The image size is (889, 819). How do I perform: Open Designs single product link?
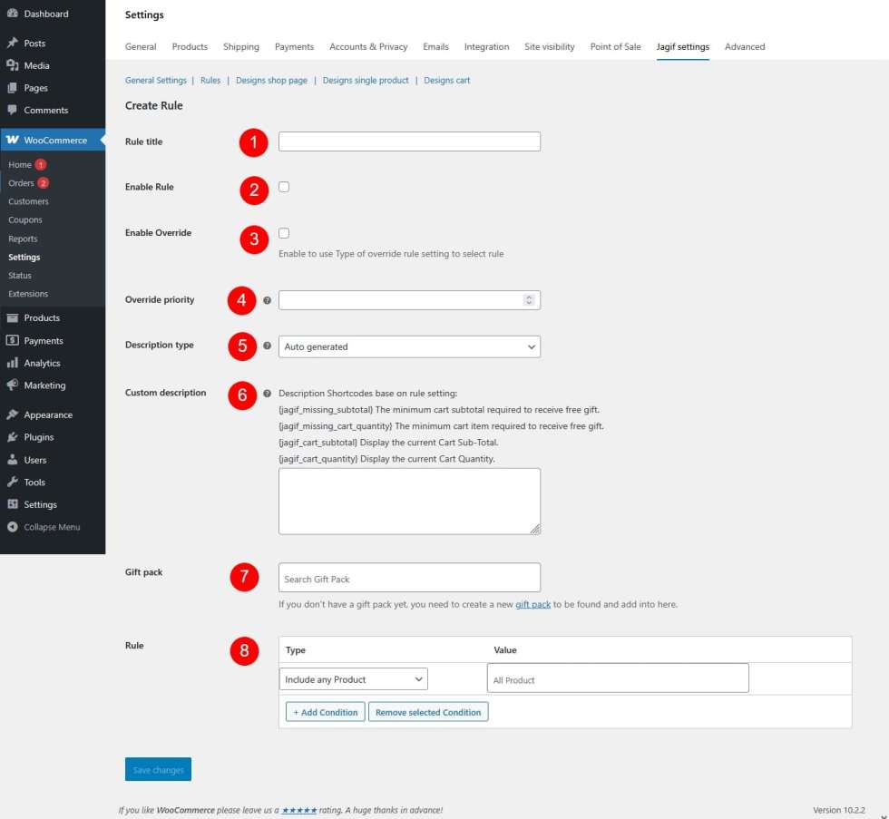point(366,81)
